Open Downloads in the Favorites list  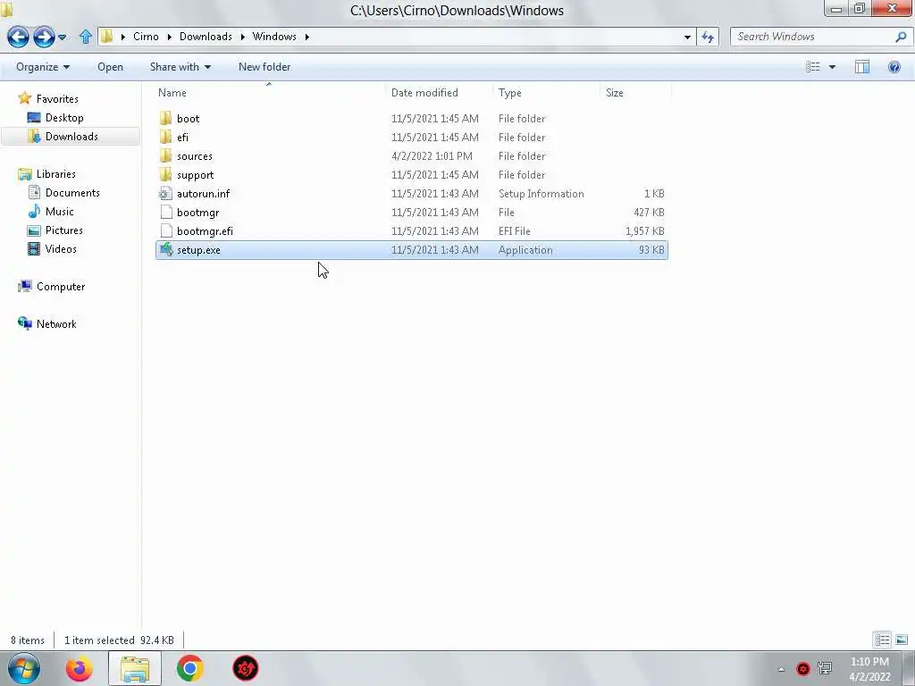71,136
